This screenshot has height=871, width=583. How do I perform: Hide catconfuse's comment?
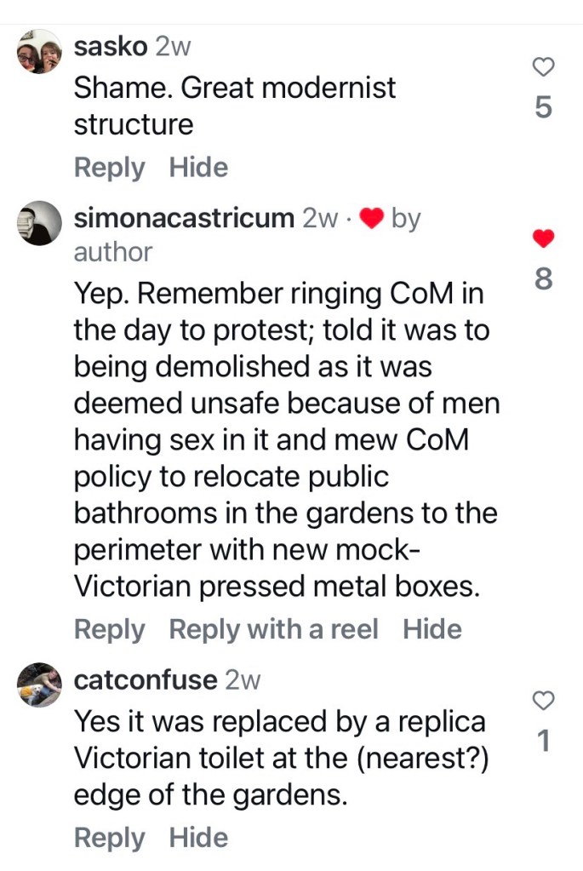[x=198, y=838]
